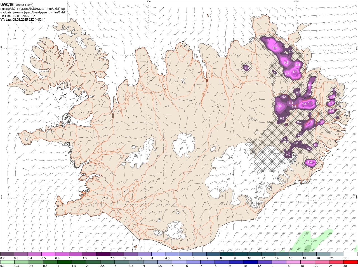
Task: Click the 'VT: Lau. 08.03.2025 22Z' line
Action: pyautogui.click(x=17, y=20)
